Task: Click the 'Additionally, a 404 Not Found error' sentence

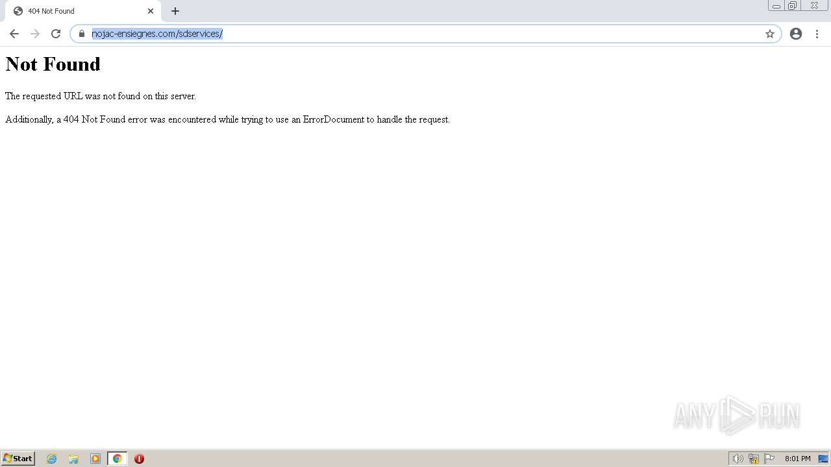Action: [x=227, y=119]
